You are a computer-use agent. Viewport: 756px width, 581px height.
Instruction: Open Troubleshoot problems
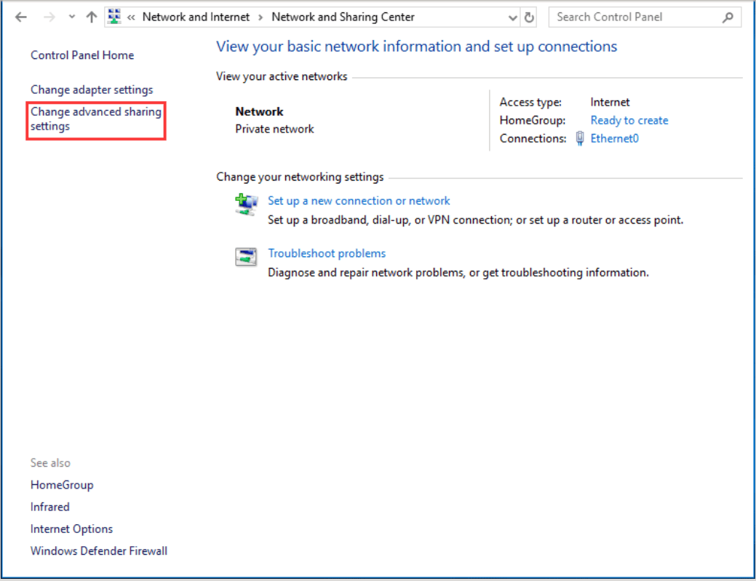(x=327, y=253)
